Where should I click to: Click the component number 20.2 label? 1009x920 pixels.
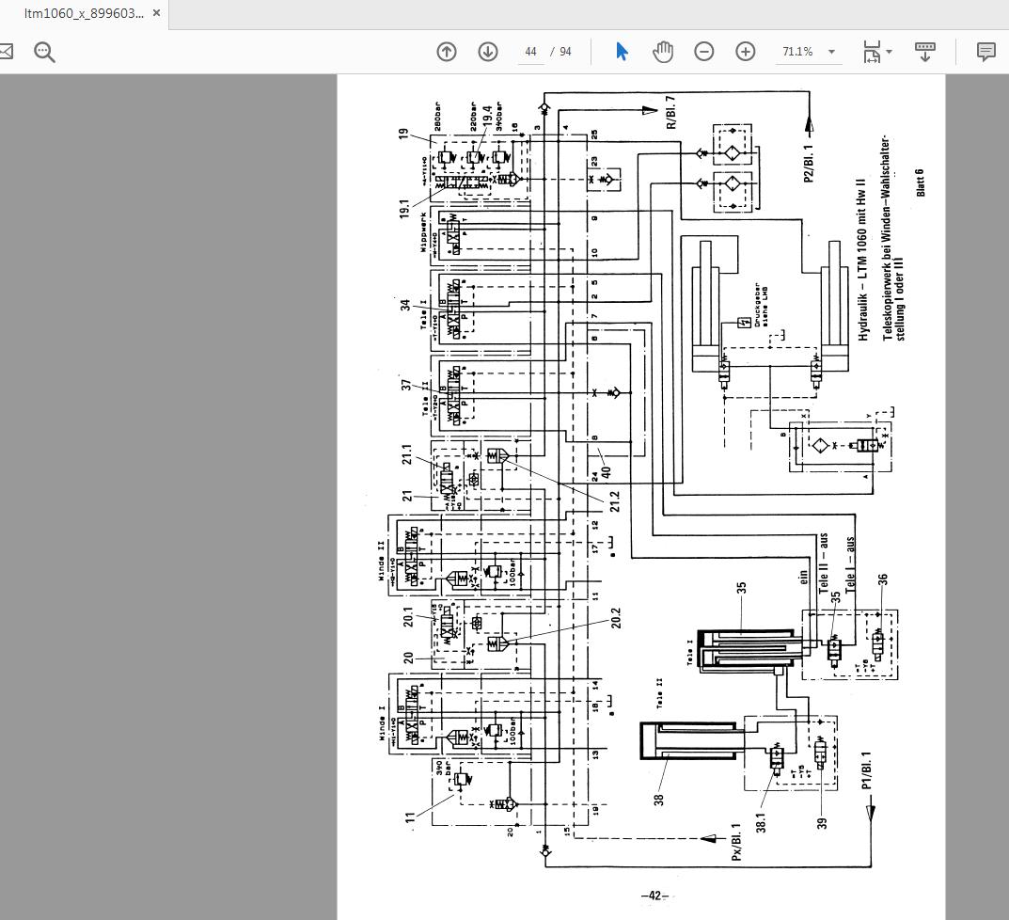[x=616, y=618]
